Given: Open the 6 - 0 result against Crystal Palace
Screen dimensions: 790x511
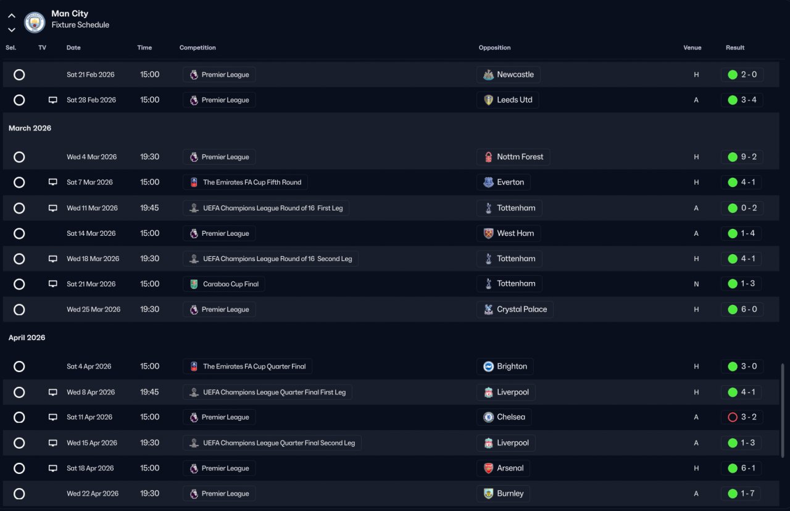Looking at the screenshot, I should coord(742,309).
